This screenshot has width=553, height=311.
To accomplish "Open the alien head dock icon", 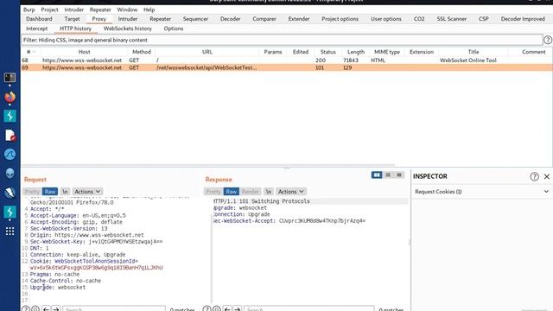I will pyautogui.click(x=10, y=173).
